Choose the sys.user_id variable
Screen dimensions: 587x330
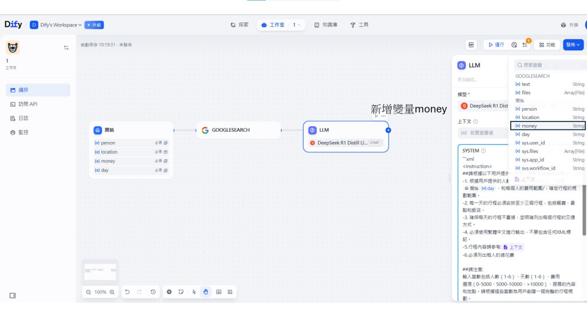549,143
